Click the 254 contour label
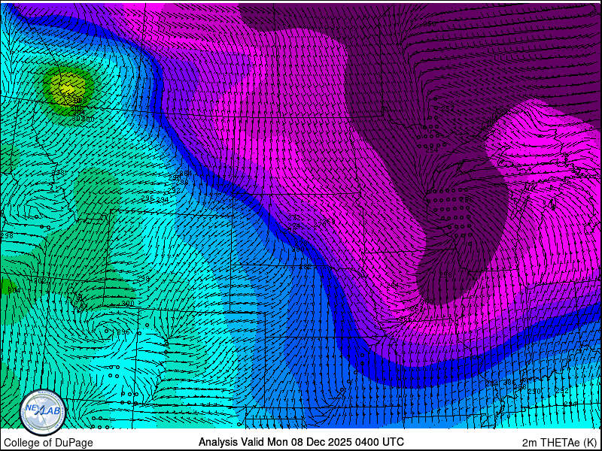 click(x=432, y=151)
